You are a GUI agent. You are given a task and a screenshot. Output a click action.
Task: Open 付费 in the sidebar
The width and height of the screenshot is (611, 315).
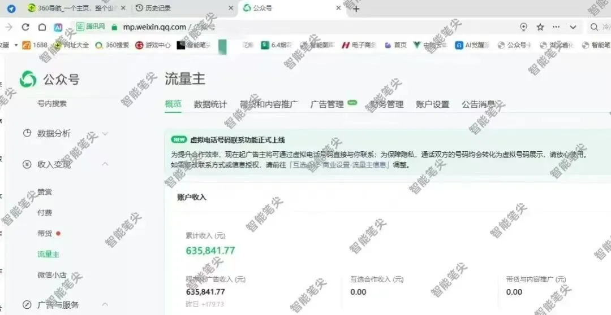click(x=45, y=213)
